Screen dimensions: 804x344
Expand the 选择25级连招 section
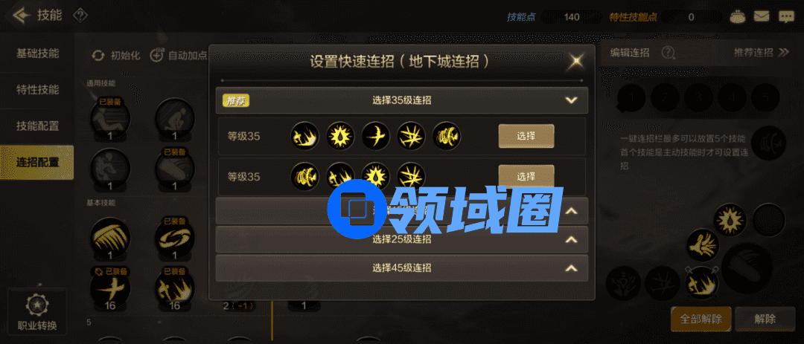click(x=401, y=239)
